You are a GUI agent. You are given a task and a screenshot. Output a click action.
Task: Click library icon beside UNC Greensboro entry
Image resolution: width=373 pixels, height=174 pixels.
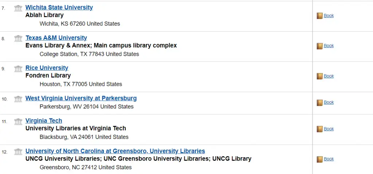[18, 151]
